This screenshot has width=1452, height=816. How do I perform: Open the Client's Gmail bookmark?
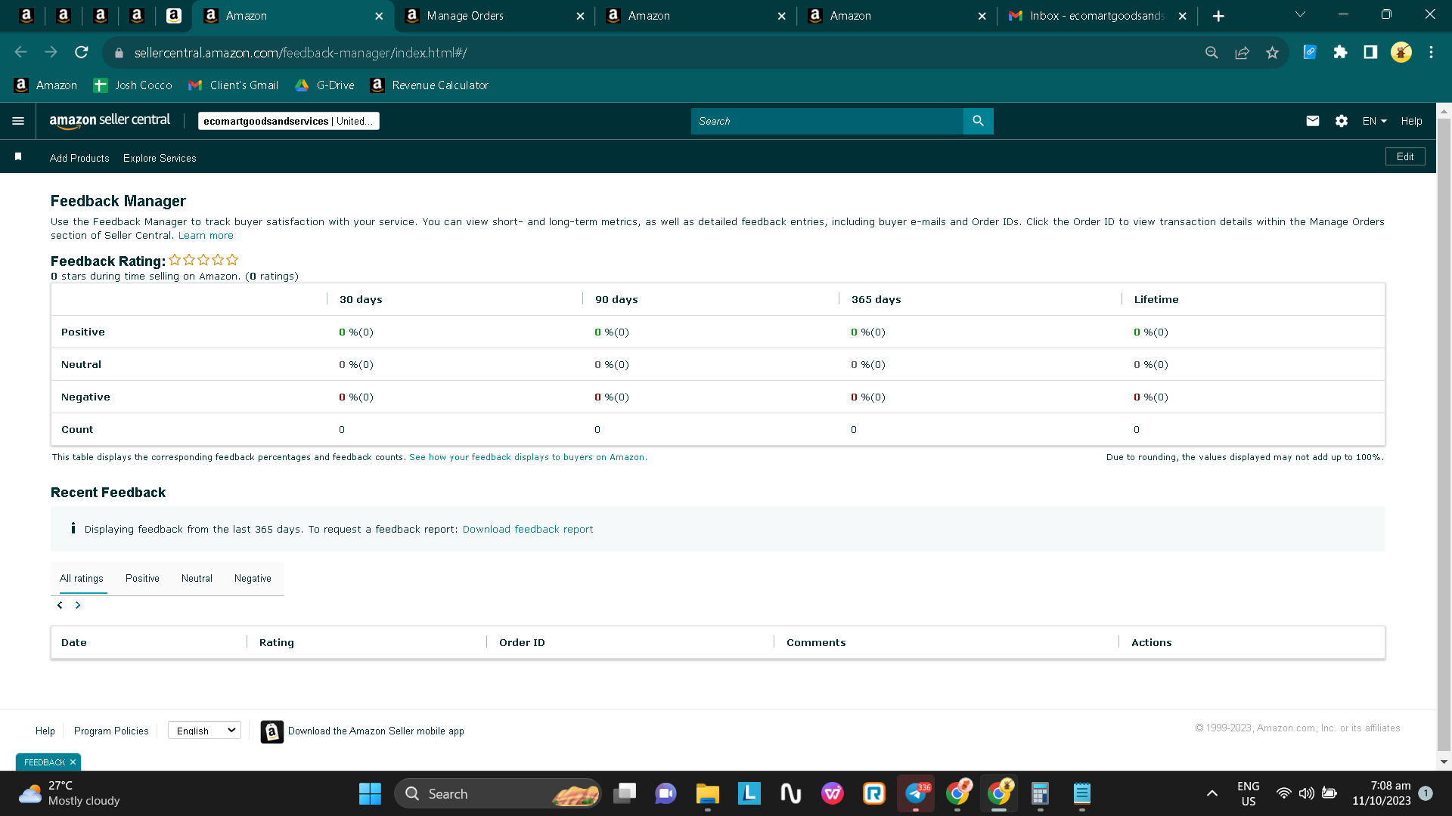click(234, 85)
